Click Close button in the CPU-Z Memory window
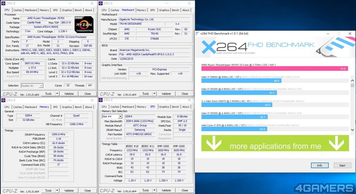This screenshot has width=356, height=194. point(88,190)
